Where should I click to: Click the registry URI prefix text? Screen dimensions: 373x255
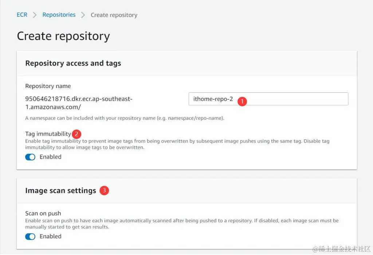point(79,103)
